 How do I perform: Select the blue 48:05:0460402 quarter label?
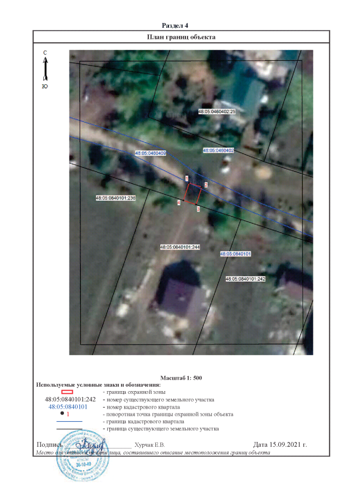coord(218,150)
